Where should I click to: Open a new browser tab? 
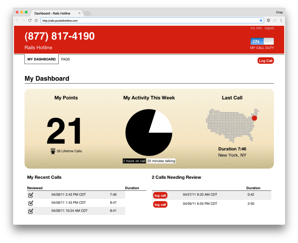pos(87,13)
